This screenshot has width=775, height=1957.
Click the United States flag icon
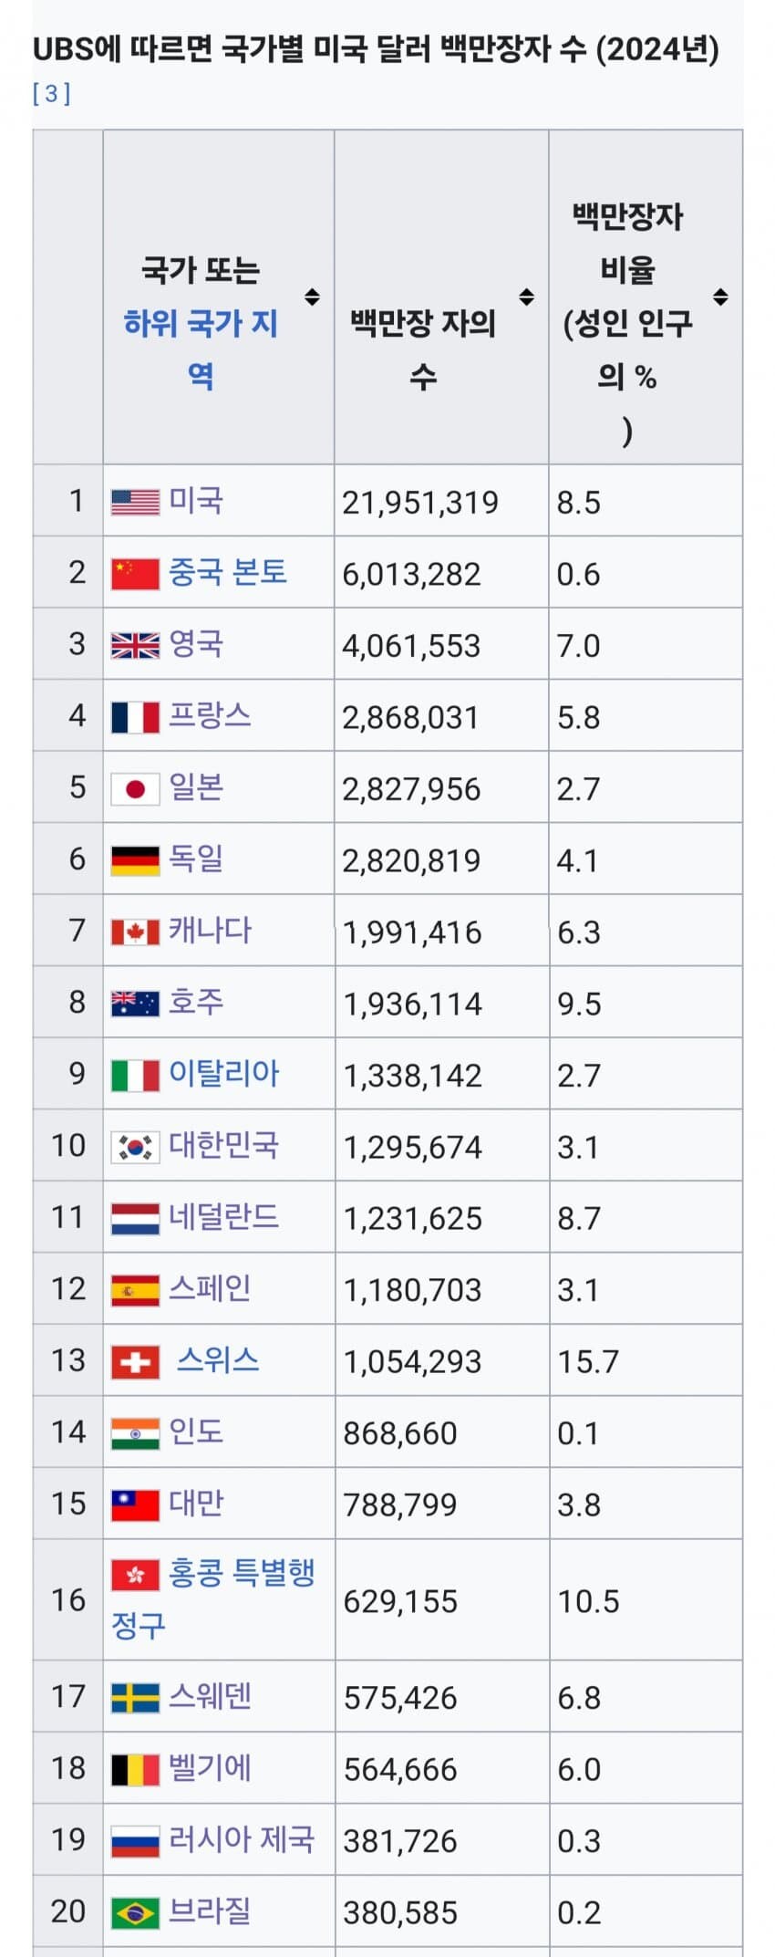pos(135,503)
